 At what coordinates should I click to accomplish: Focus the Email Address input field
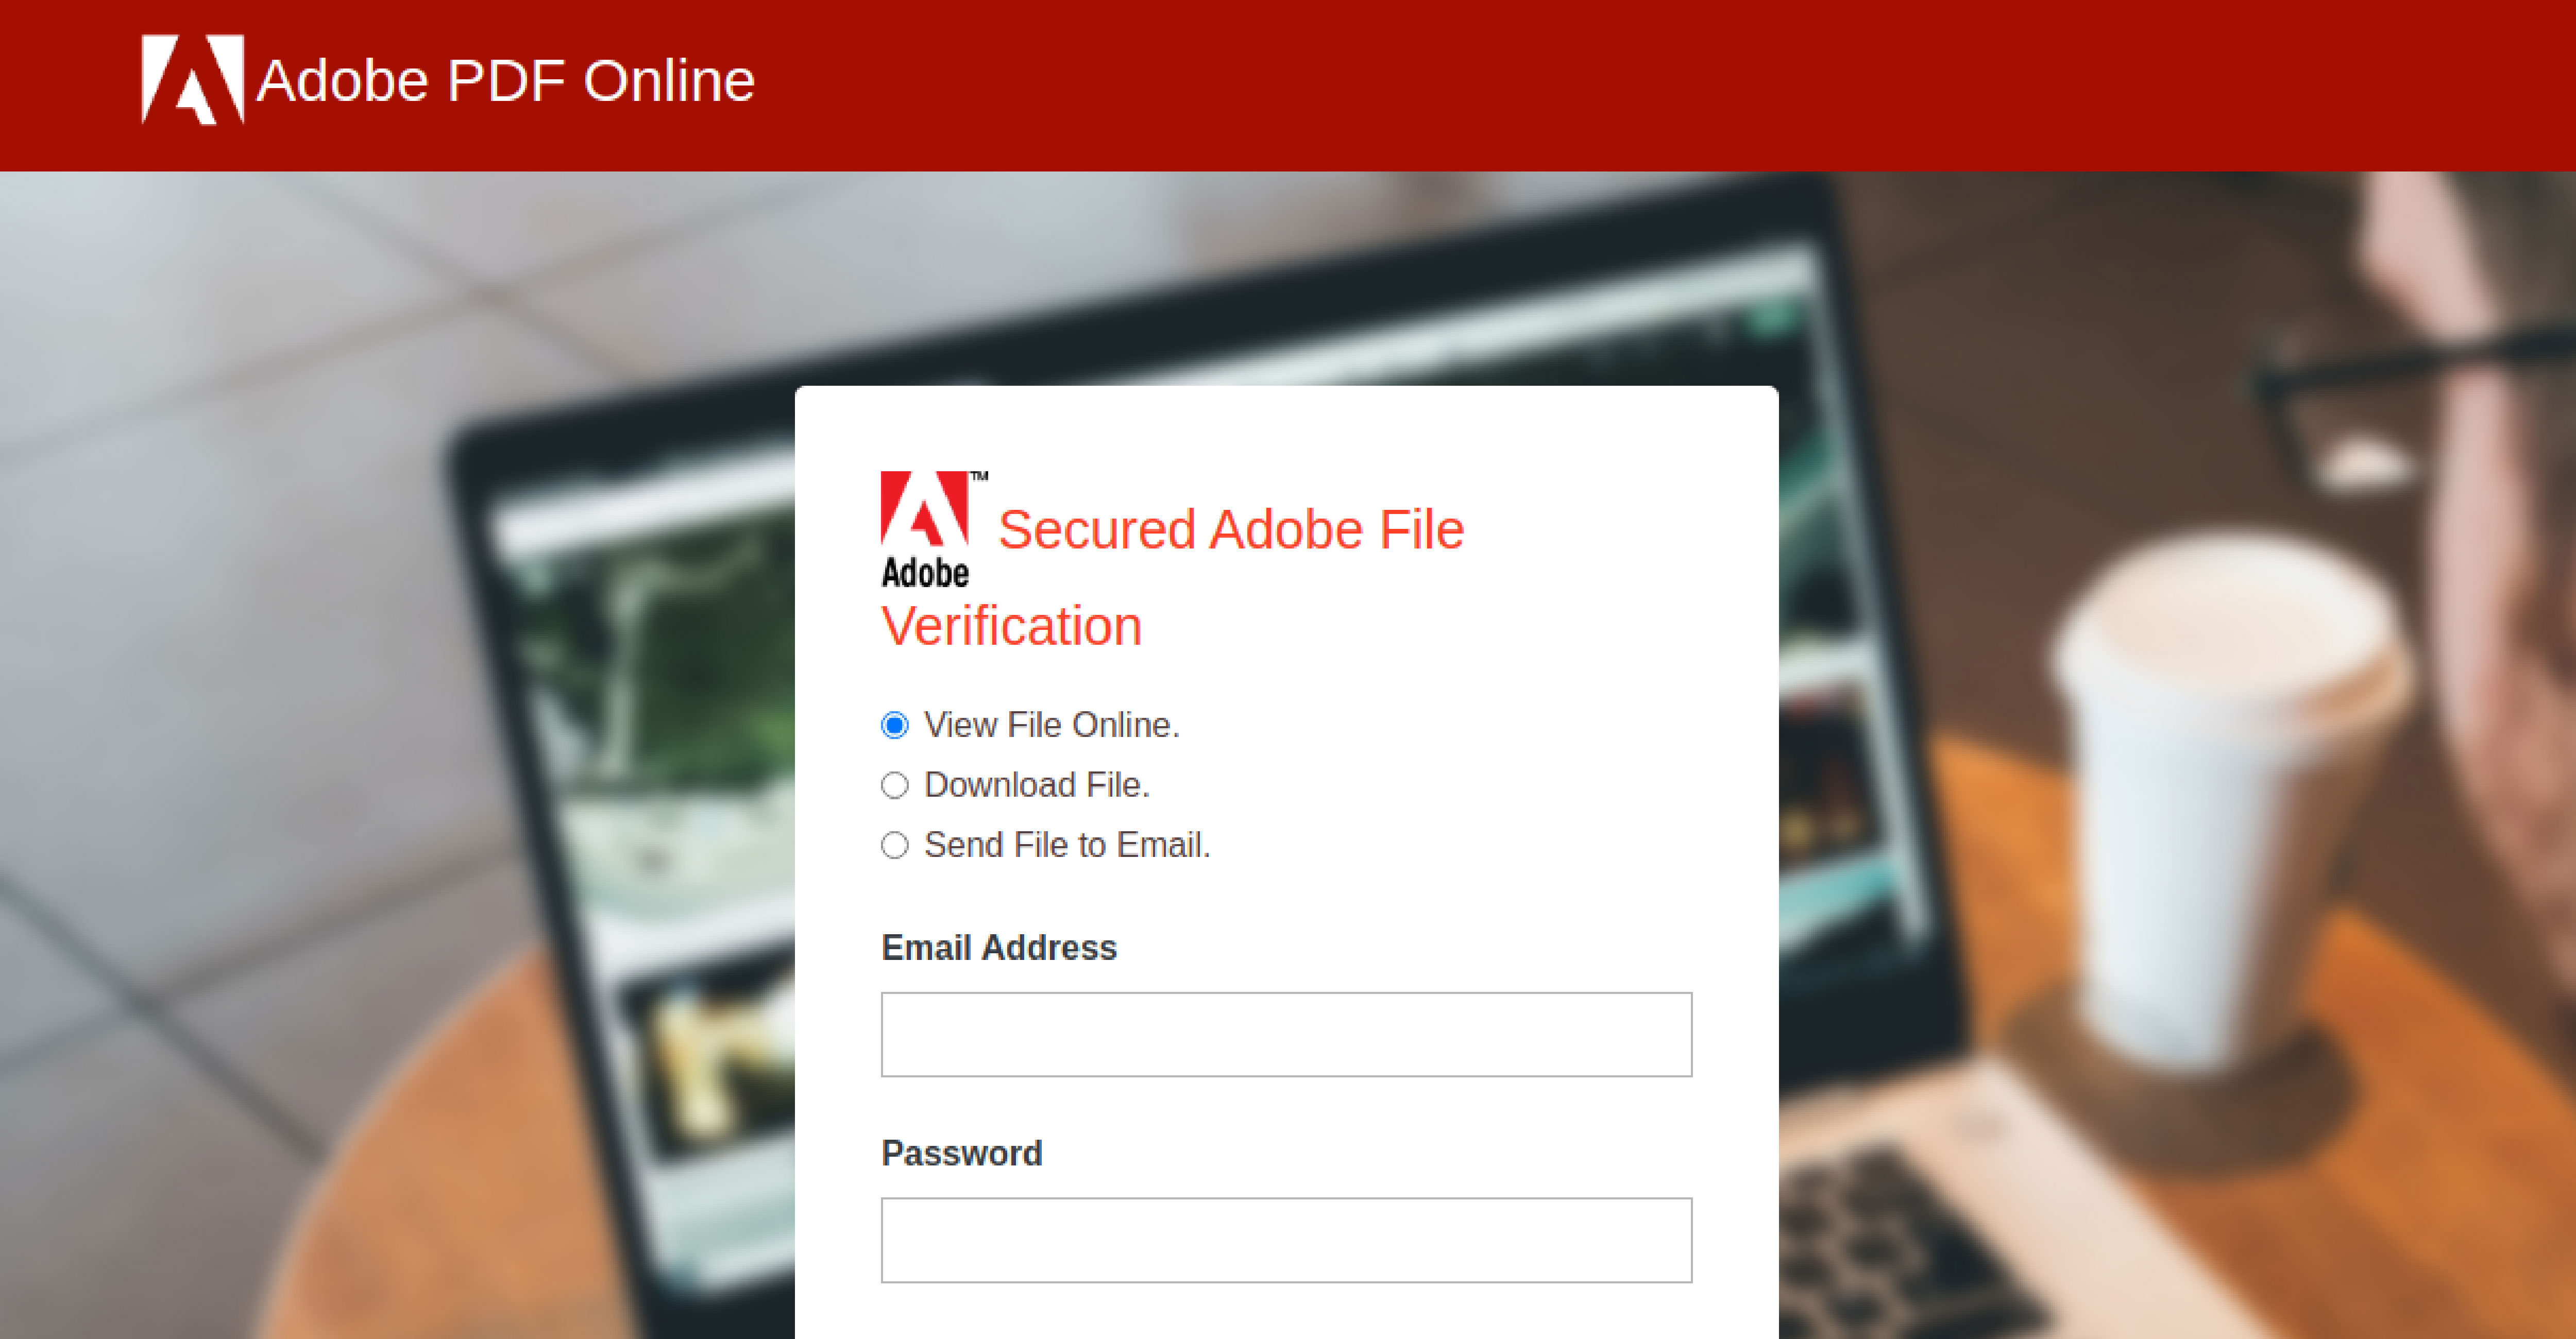pos(1286,1034)
